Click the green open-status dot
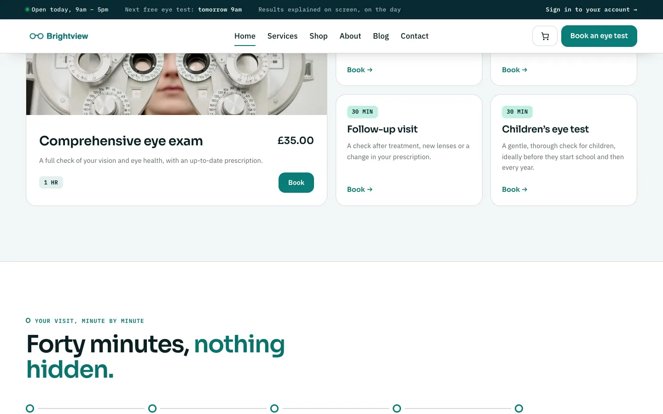This screenshot has width=663, height=414. coord(28,9)
